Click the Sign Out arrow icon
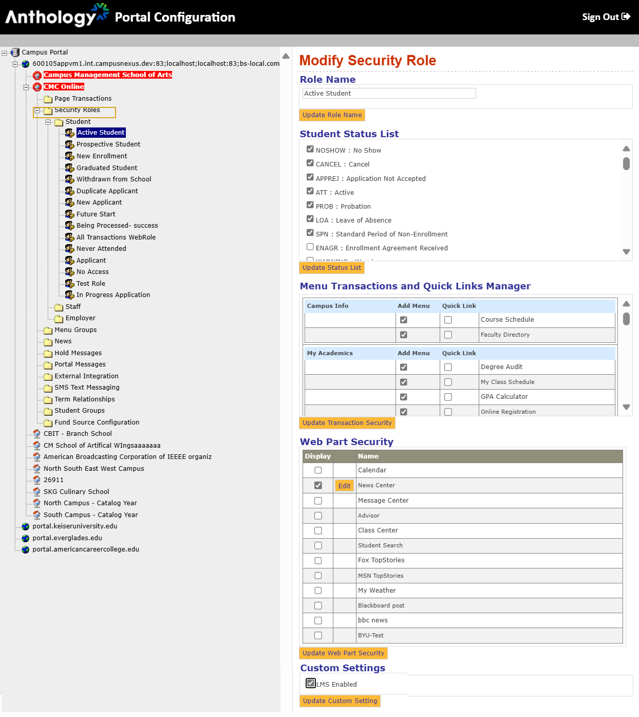The width and height of the screenshot is (639, 717). [626, 17]
